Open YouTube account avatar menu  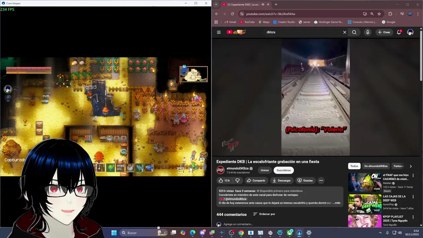point(410,32)
